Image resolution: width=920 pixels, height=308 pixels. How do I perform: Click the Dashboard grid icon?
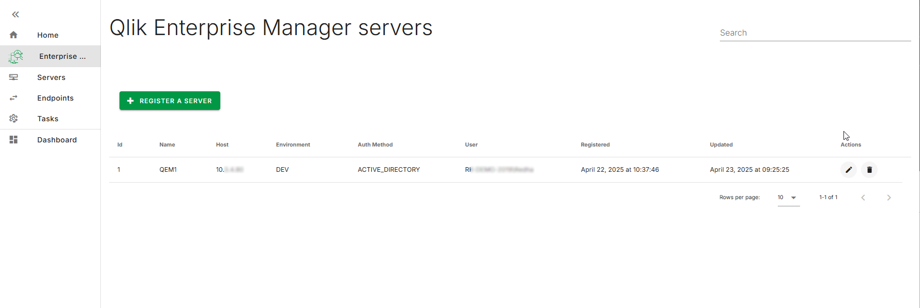[13, 140]
